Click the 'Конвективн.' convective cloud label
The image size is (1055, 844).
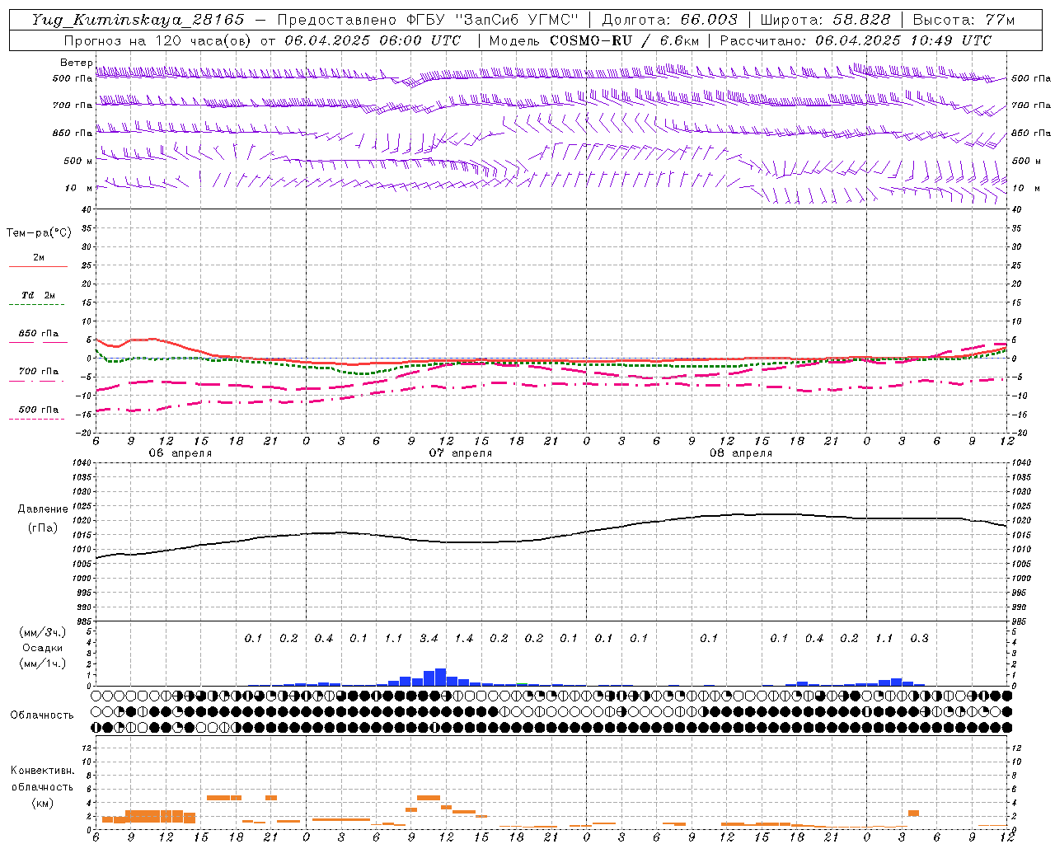(42, 771)
